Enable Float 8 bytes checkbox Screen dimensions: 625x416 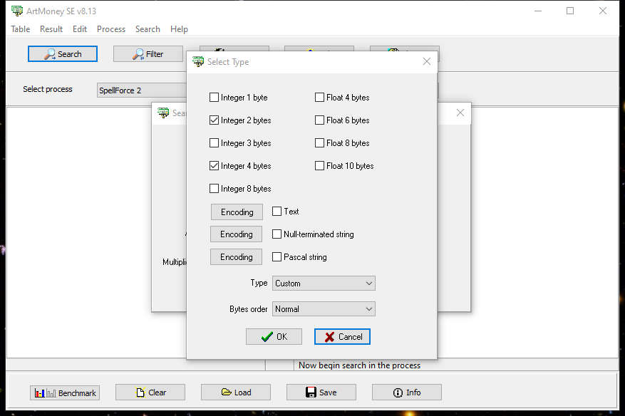[x=319, y=142]
